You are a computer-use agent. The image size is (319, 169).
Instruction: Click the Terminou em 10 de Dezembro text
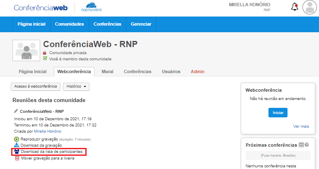55,125
